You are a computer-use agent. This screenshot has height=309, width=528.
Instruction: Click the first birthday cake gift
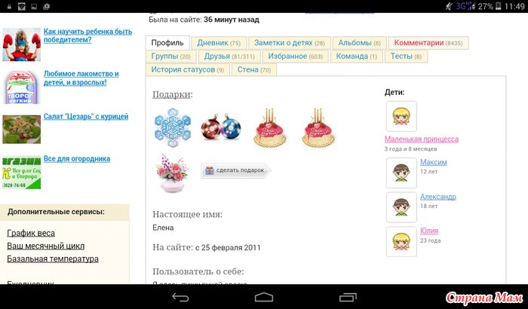(x=270, y=128)
